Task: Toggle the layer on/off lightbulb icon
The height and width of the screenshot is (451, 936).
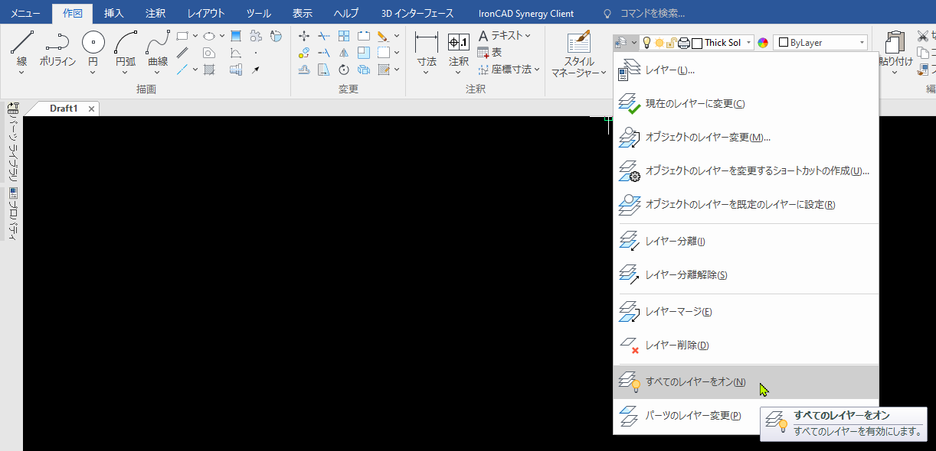Action: tap(646, 43)
